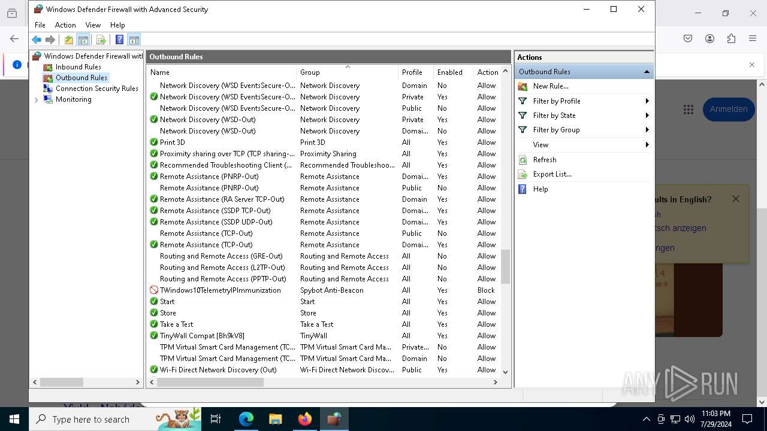Click New Rule... in Actions pane
The image size is (767, 431).
[551, 86]
